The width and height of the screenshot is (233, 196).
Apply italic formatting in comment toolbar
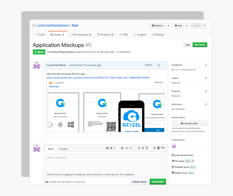(114, 148)
